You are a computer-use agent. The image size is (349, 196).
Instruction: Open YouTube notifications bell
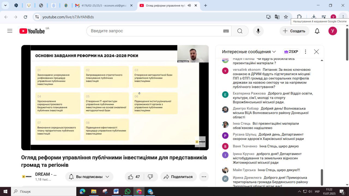(x=317, y=31)
